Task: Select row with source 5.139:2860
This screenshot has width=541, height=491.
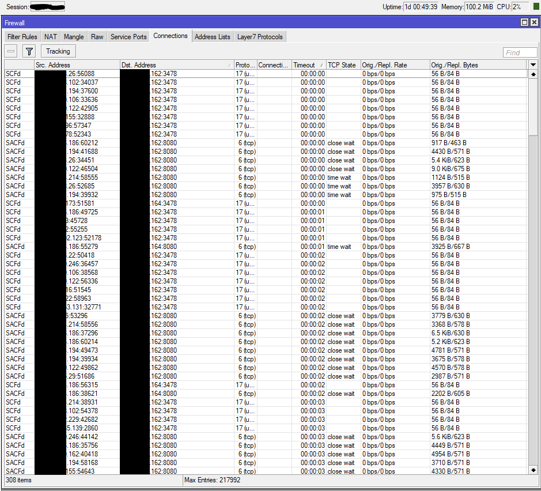Action: [x=266, y=428]
